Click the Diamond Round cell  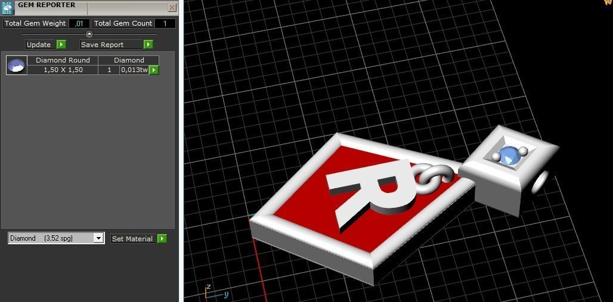click(63, 60)
